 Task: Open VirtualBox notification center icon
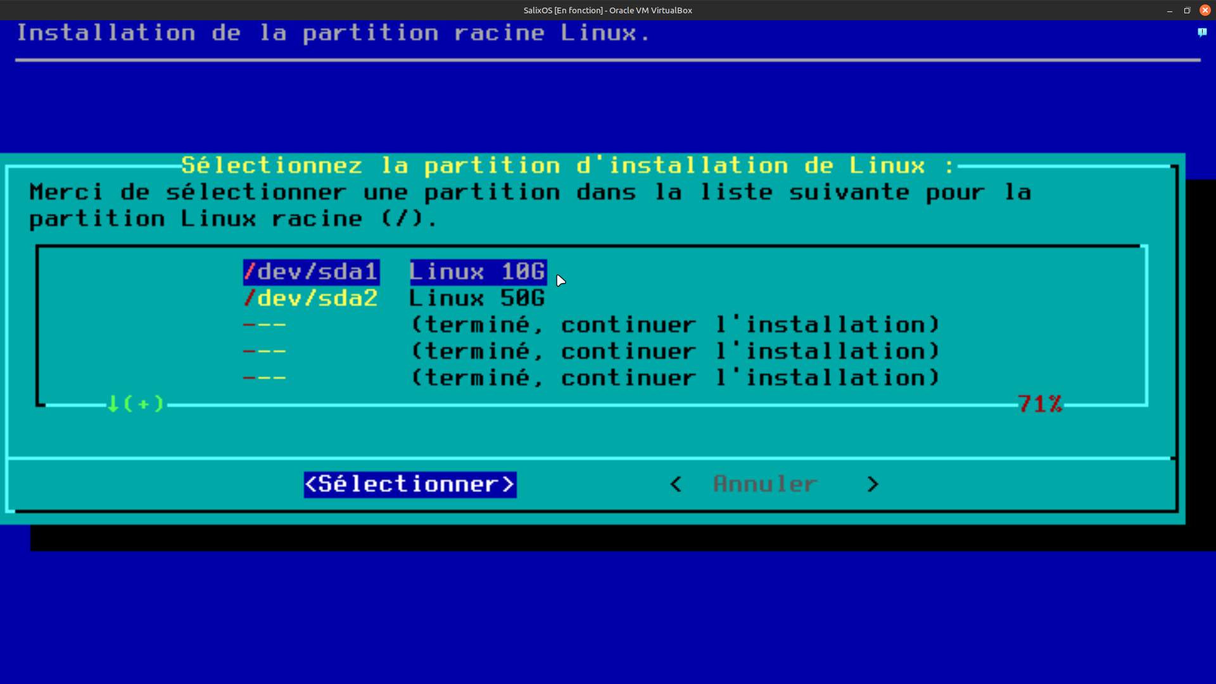(1201, 32)
